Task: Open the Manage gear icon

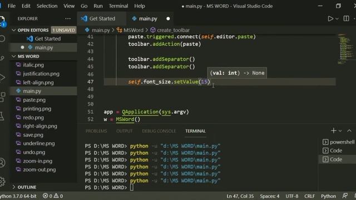Action: pos(2,181)
